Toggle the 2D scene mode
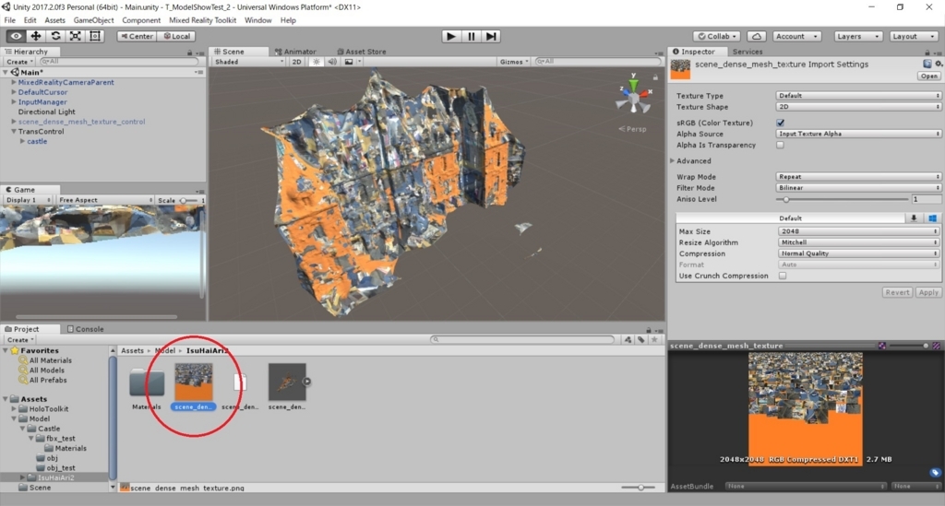This screenshot has height=506, width=945. (x=296, y=62)
